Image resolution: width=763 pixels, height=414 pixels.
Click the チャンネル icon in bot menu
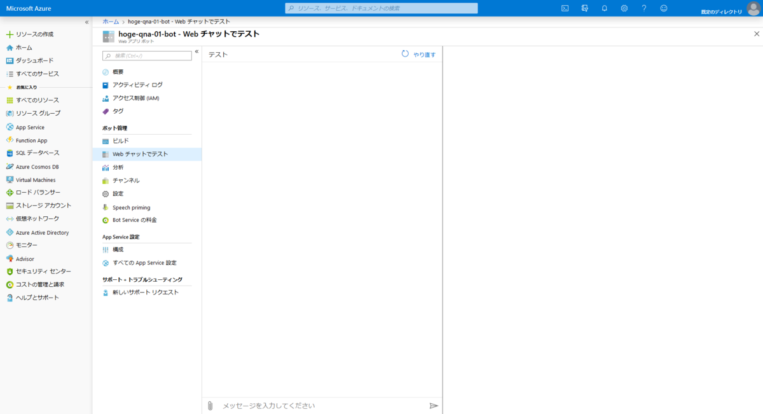[x=106, y=181]
